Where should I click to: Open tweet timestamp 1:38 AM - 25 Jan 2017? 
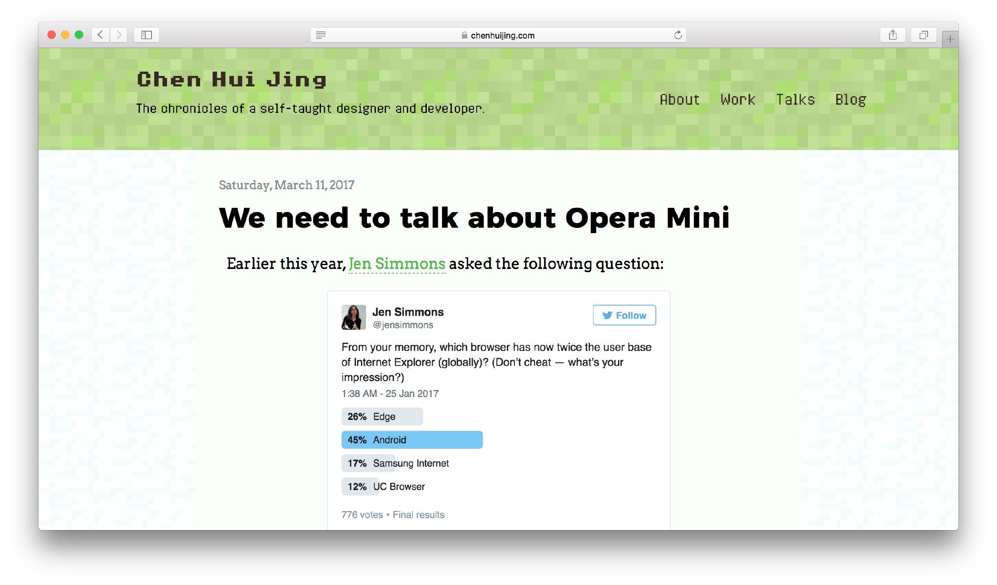pyautogui.click(x=390, y=394)
